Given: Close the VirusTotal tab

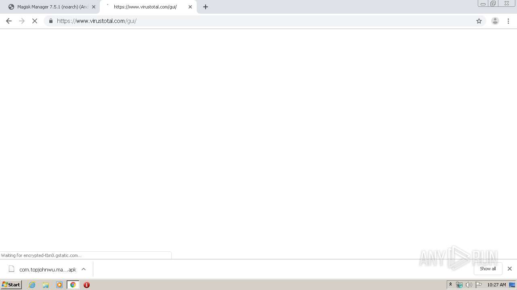Looking at the screenshot, I should coord(190,7).
